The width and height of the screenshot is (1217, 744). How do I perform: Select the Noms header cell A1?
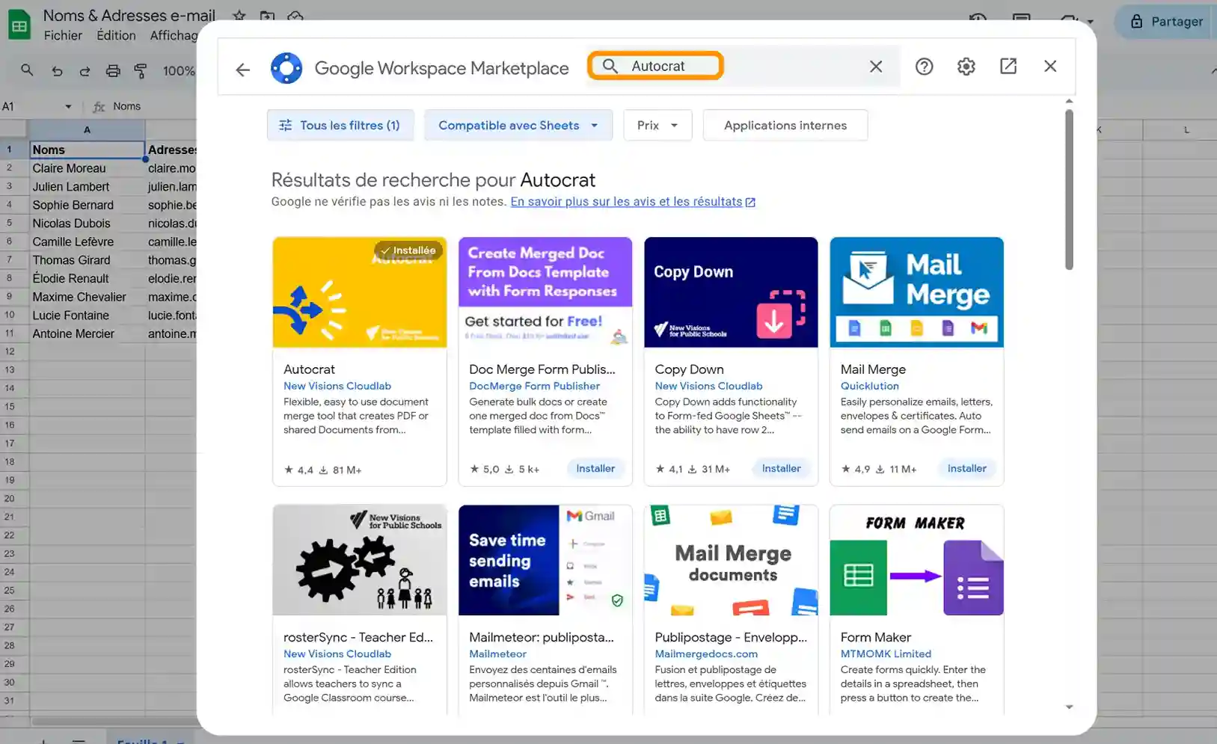pos(87,150)
